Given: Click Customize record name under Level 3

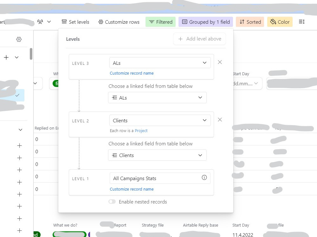Looking at the screenshot, I should coord(132,73).
